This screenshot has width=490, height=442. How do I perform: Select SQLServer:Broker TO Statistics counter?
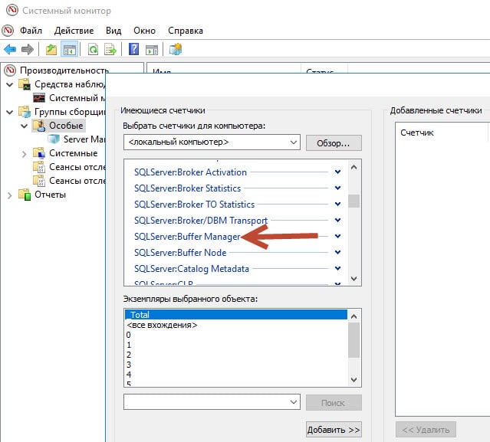coord(194,205)
